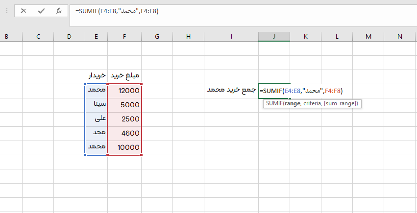Select column J header

pyautogui.click(x=274, y=36)
